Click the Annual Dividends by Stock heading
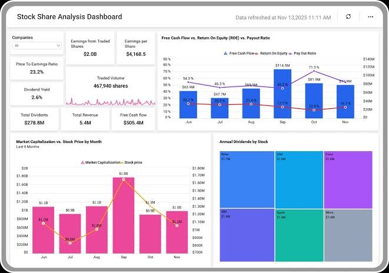 click(244, 142)
